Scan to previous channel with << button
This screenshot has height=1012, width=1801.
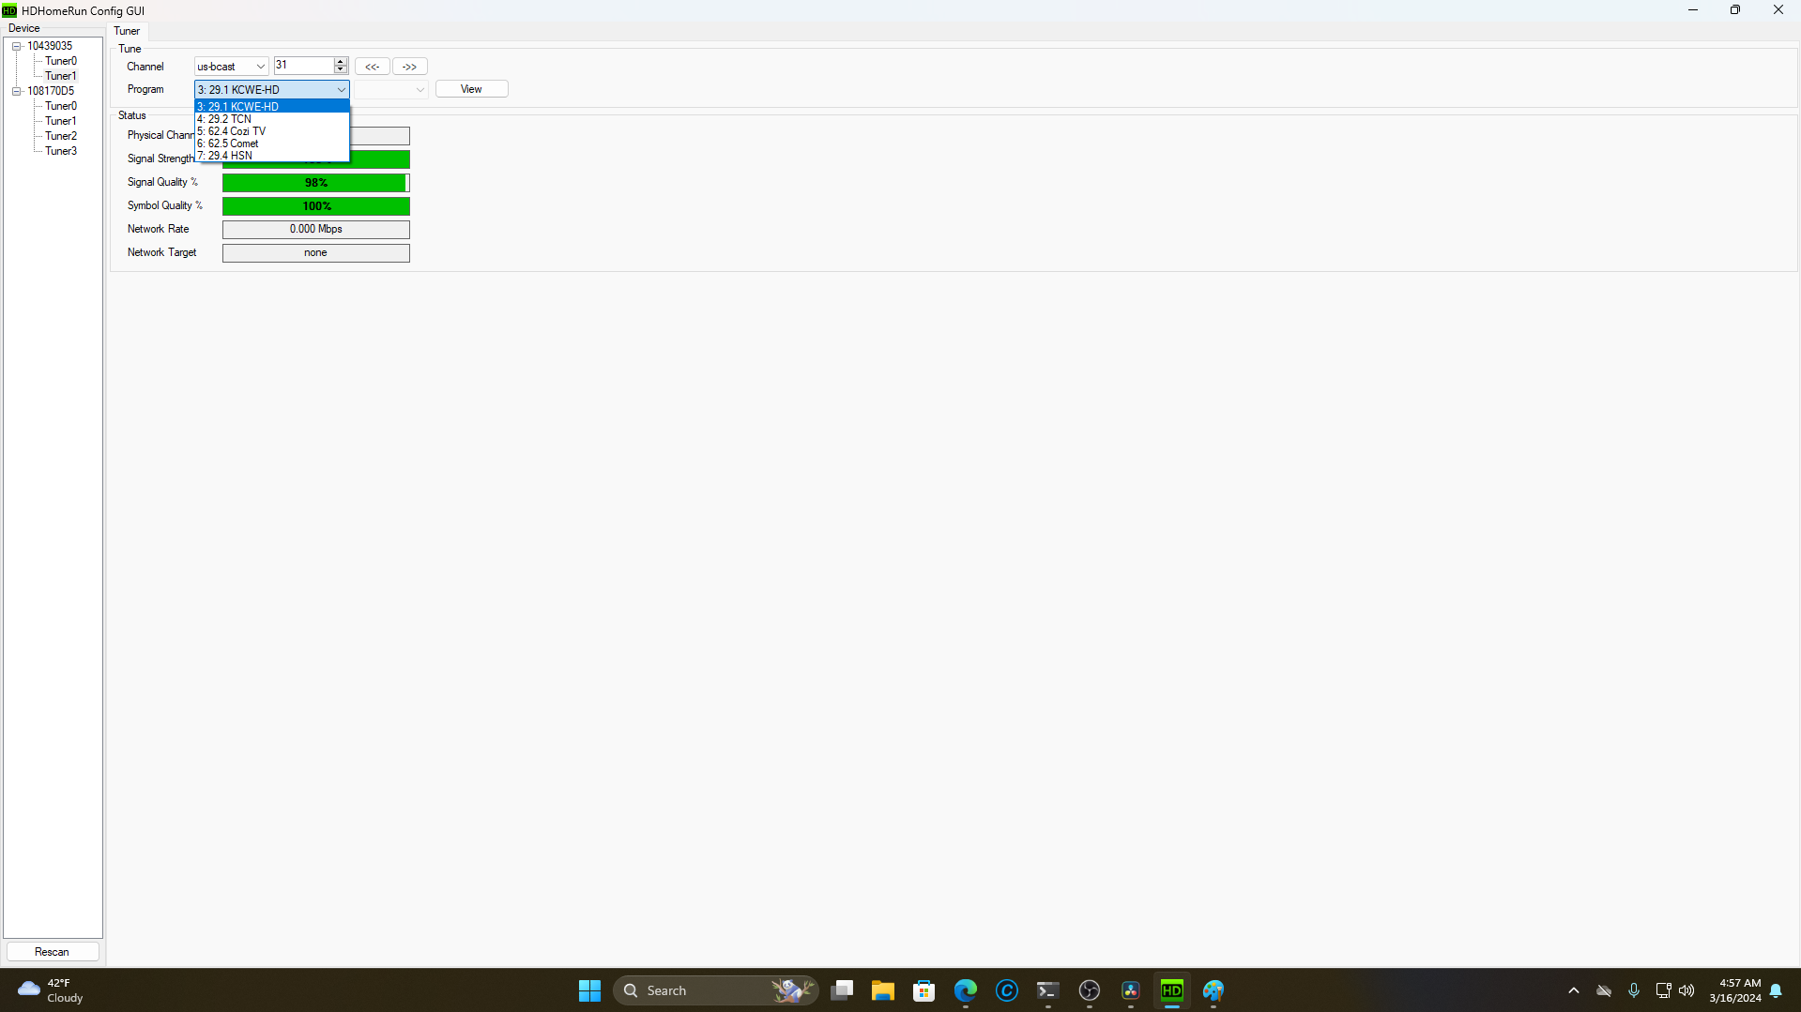coord(373,67)
